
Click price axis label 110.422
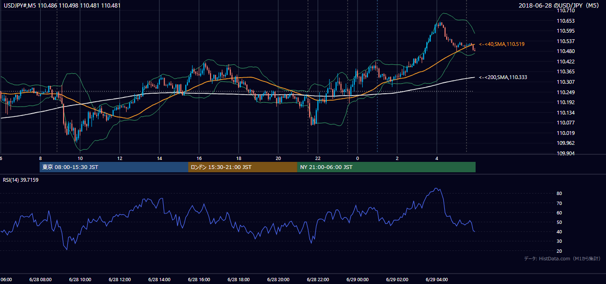(566, 62)
